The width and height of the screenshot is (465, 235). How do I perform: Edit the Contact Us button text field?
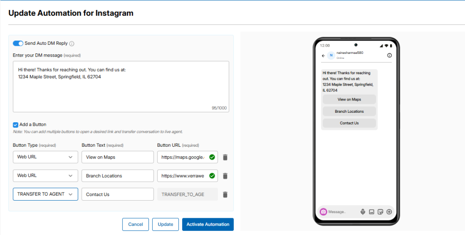pyautogui.click(x=118, y=194)
